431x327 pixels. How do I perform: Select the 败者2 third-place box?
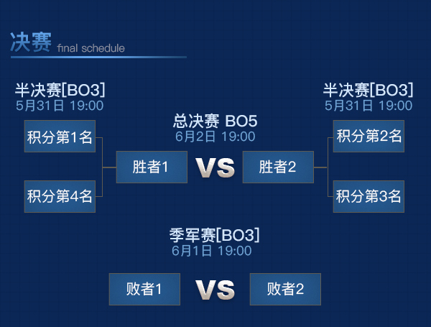point(285,289)
